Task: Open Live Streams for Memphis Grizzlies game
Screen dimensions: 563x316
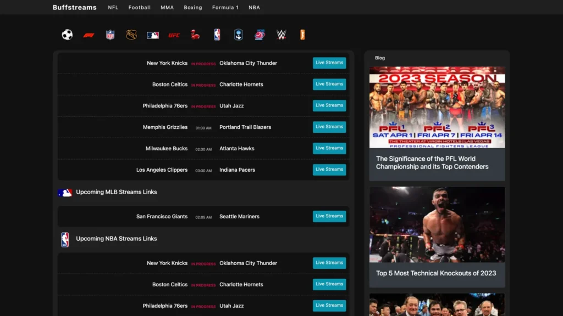Action: pos(329,127)
